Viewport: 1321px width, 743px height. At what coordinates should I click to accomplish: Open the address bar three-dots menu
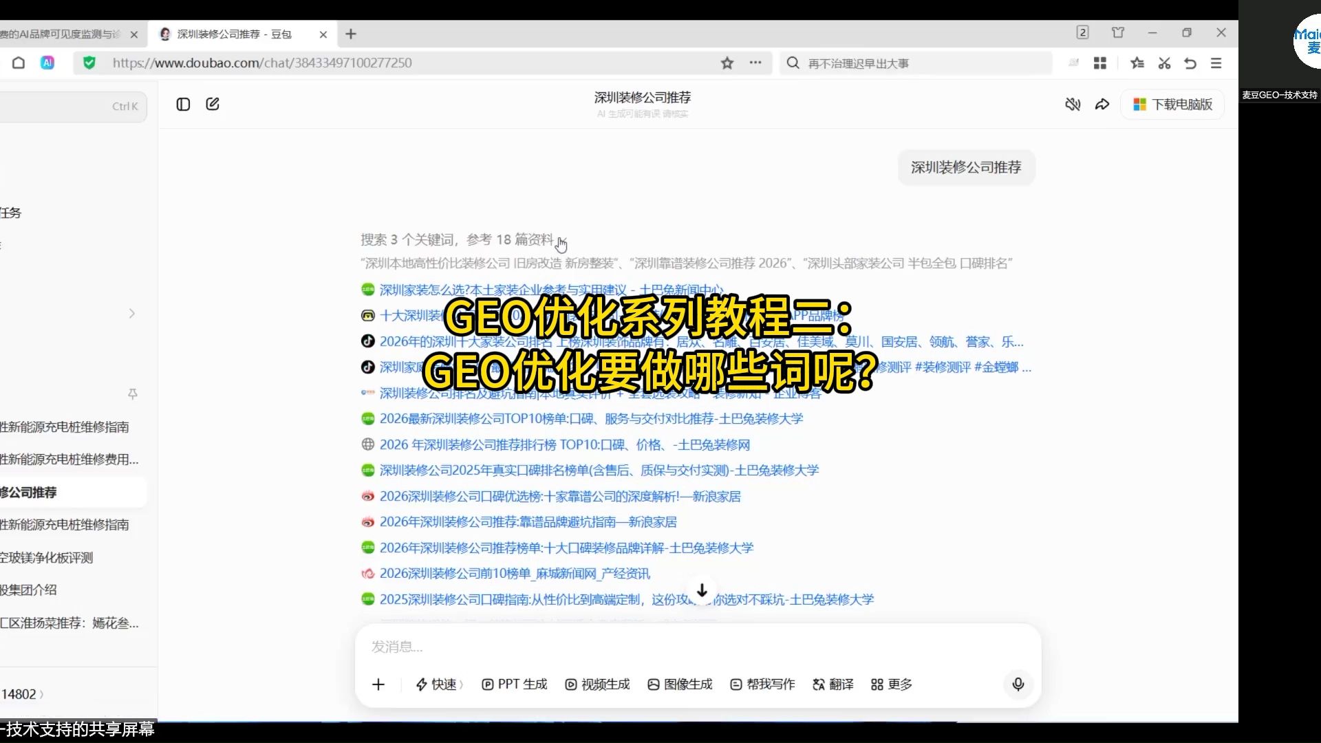click(x=755, y=63)
